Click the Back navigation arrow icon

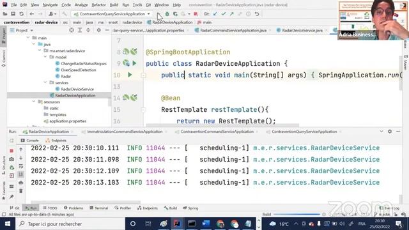pyautogui.click(x=32, y=14)
